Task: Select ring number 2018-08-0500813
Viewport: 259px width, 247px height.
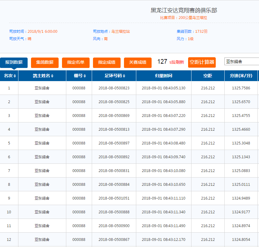Action: coord(114,129)
